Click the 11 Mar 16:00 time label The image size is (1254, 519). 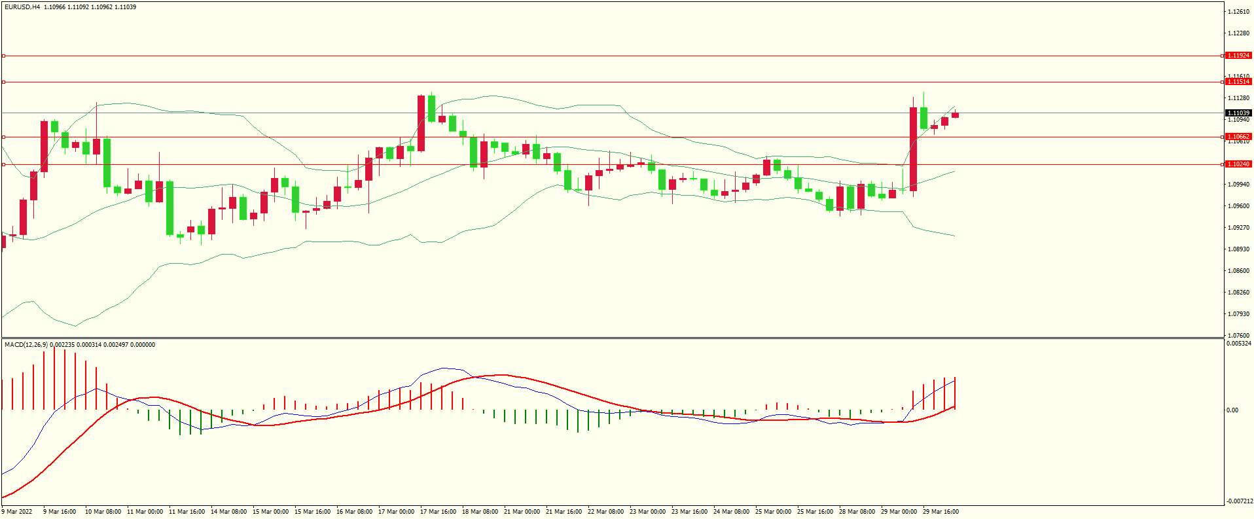[187, 512]
